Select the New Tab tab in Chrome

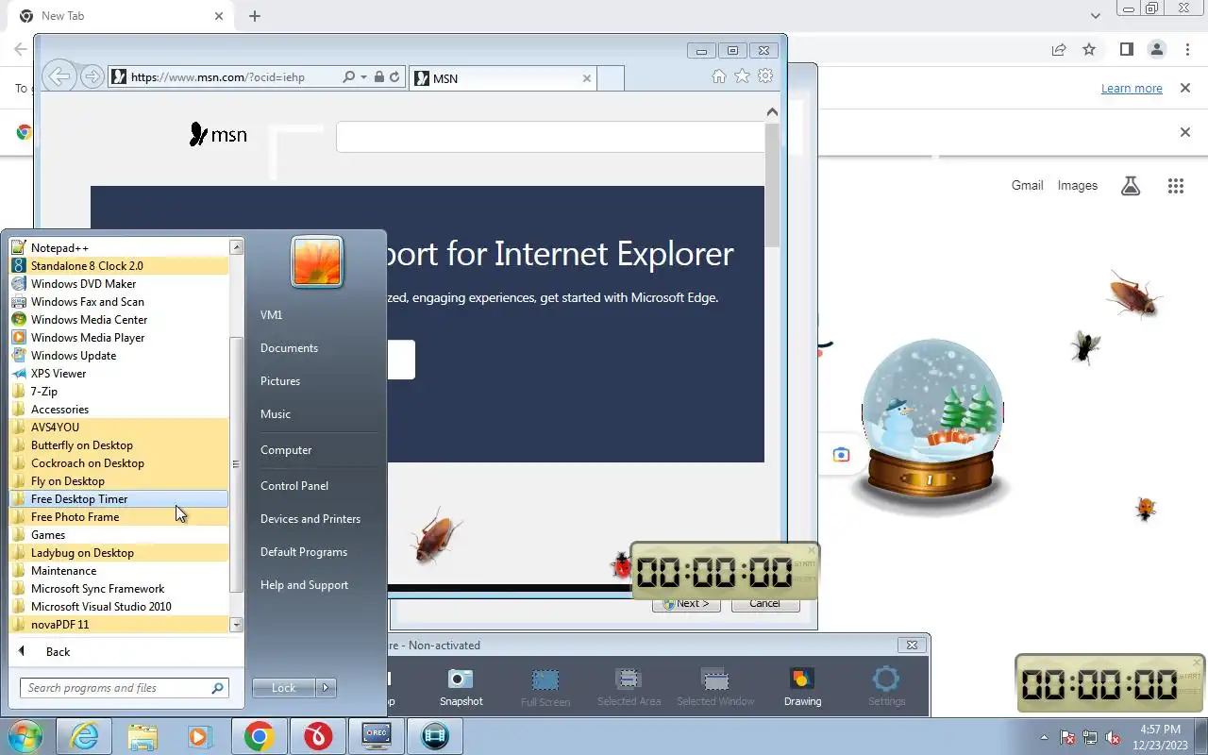[119, 16]
